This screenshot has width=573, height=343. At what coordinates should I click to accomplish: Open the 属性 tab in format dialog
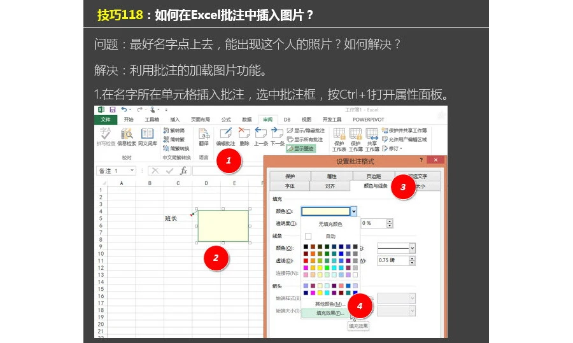click(x=332, y=176)
